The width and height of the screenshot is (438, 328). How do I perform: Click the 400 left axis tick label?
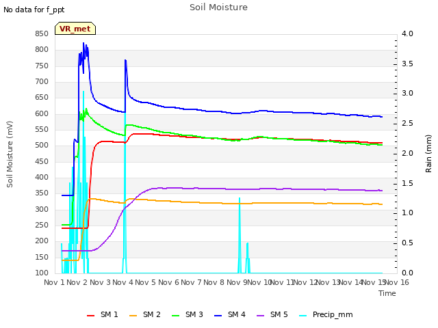(x=42, y=178)
